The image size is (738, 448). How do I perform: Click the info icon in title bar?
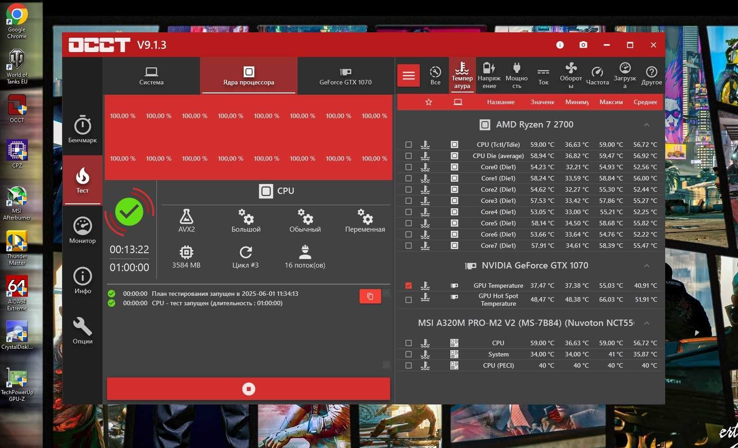click(x=560, y=45)
